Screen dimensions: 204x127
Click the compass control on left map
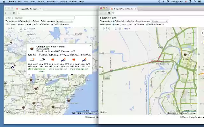pos(11,29)
